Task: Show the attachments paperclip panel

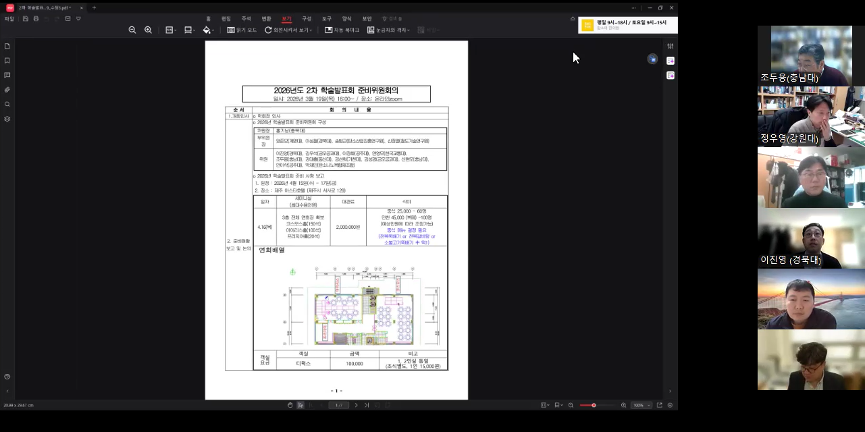Action: 7,90
